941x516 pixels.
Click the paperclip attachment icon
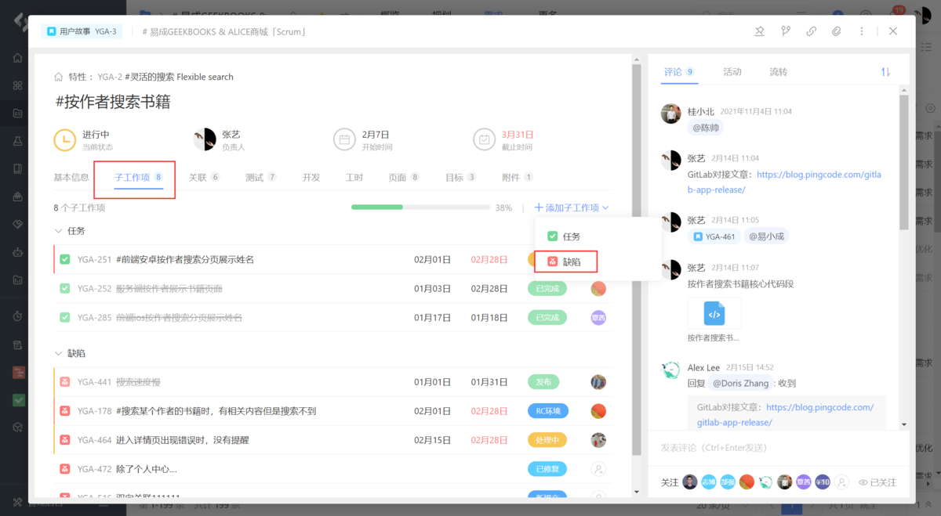click(836, 31)
